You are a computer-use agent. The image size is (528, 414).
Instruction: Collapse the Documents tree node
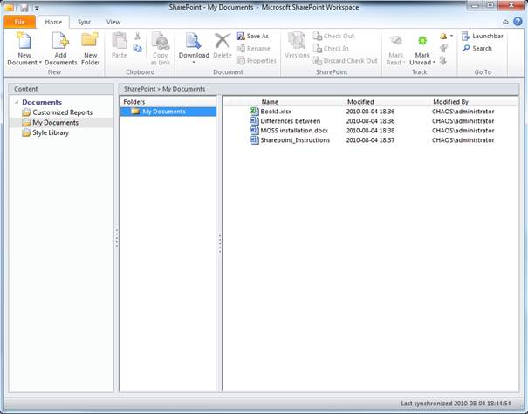pos(17,102)
